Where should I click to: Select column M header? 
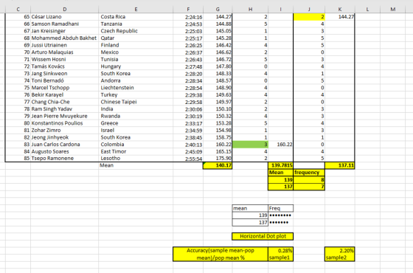click(x=392, y=9)
